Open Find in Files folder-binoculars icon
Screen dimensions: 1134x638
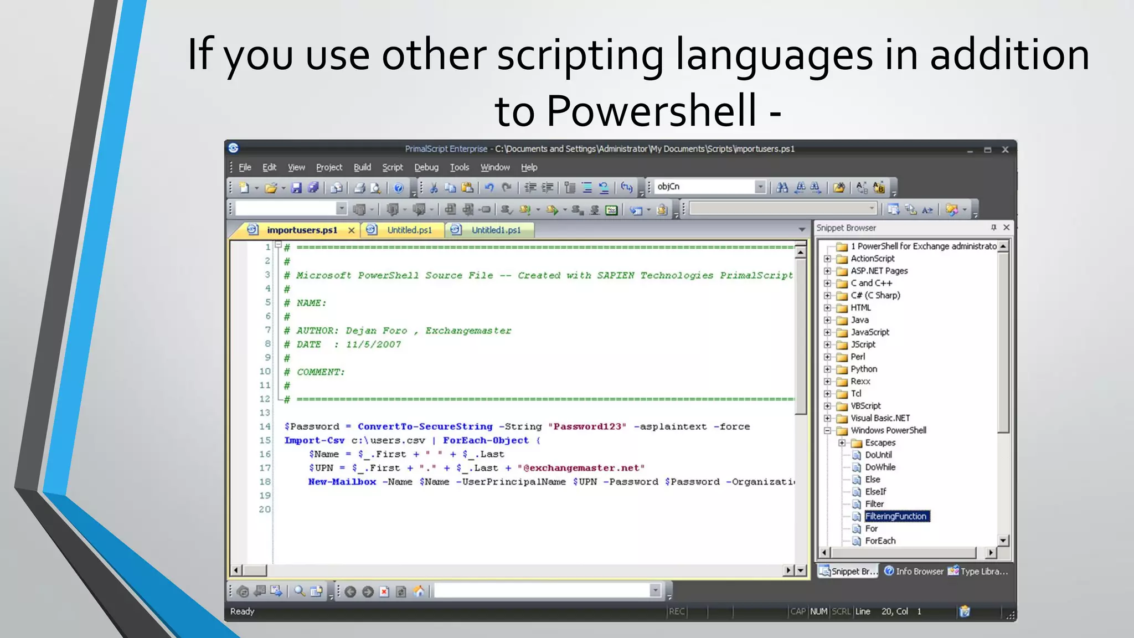click(x=839, y=188)
